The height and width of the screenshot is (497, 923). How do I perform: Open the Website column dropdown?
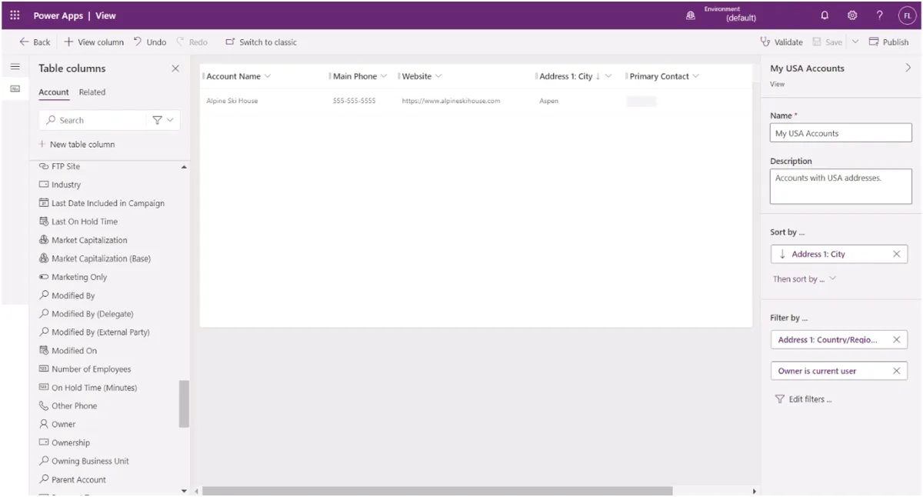(438, 76)
